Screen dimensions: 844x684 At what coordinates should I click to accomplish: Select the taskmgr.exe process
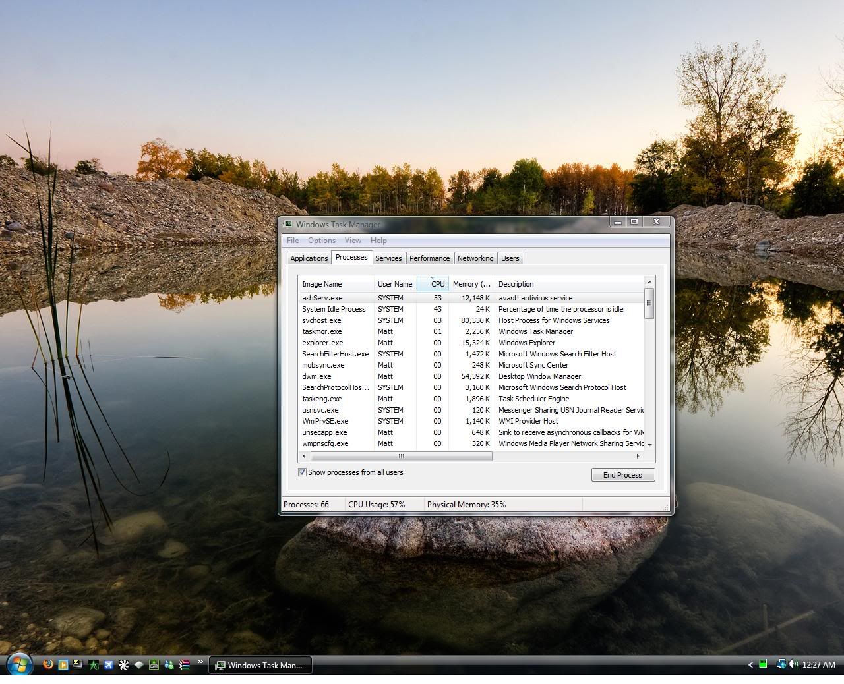[471, 331]
